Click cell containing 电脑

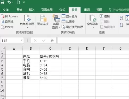tap(31, 65)
